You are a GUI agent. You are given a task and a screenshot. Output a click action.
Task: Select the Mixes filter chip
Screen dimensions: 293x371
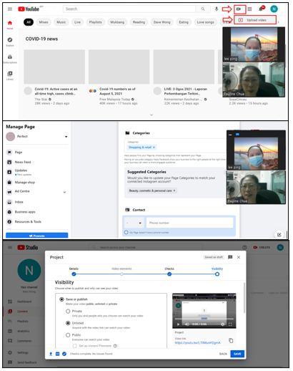44,22
